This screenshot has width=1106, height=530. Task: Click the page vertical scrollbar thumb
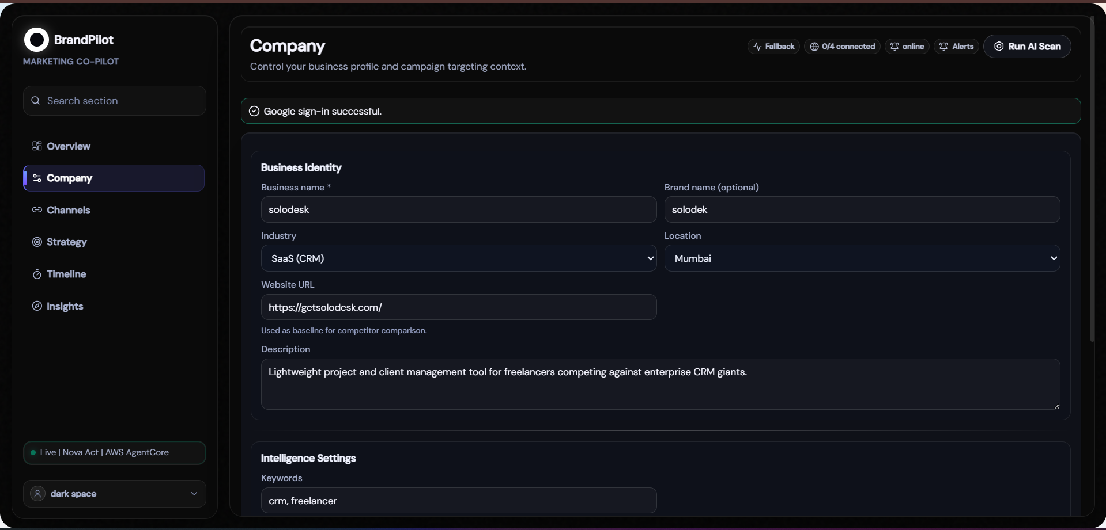(x=1092, y=178)
